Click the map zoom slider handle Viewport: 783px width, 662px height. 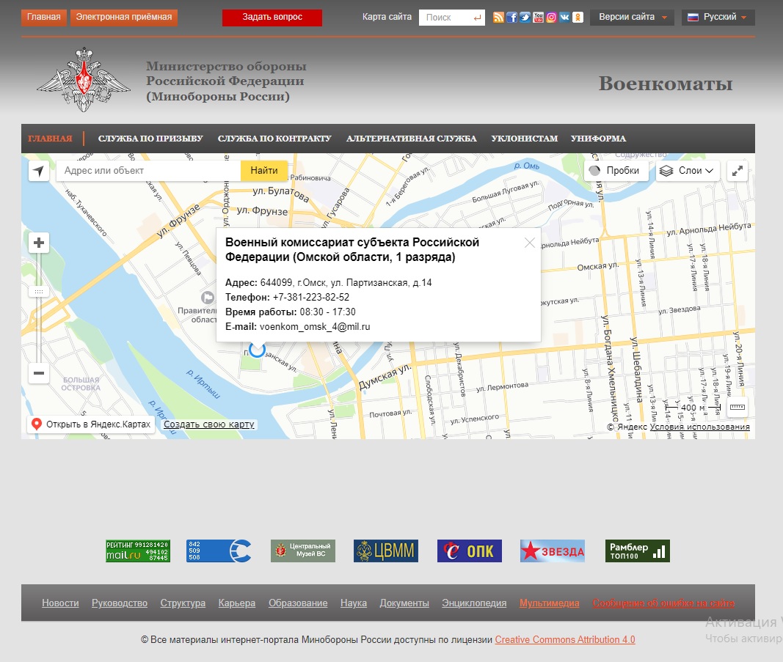[39, 292]
